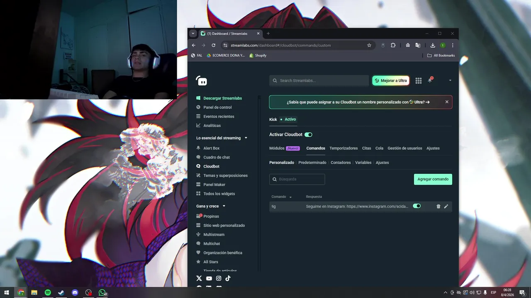
Task: Open the Ultra custom name banner link
Action: [x=358, y=102]
